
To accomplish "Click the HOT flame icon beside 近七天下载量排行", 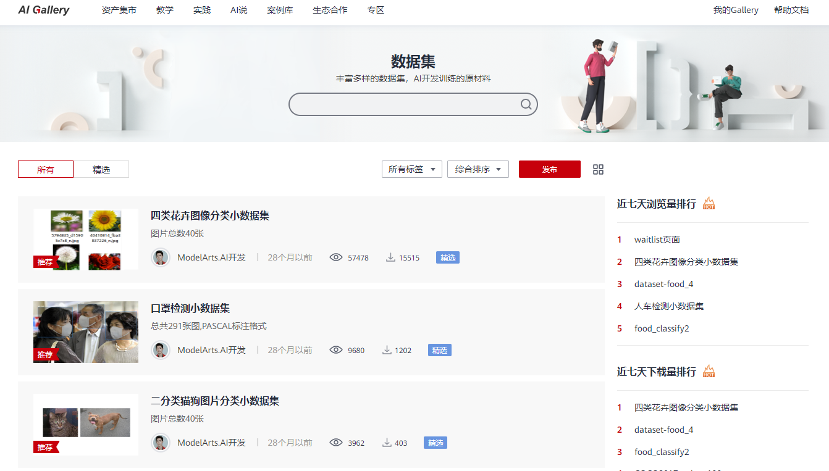I will click(709, 371).
